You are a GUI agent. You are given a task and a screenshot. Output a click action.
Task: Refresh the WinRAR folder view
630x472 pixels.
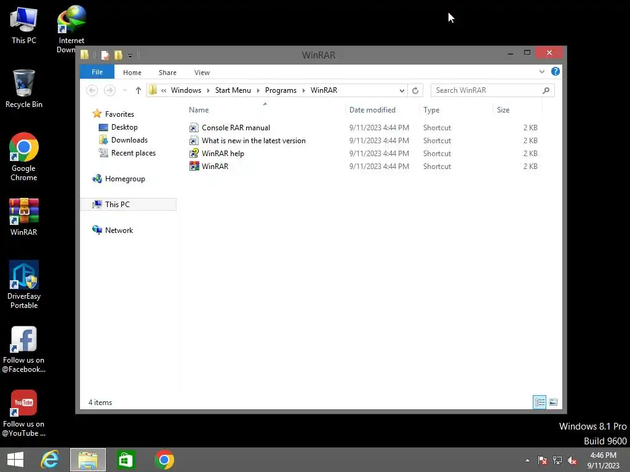click(x=415, y=90)
